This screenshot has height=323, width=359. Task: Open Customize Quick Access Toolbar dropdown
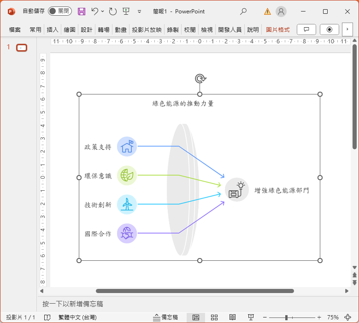point(139,12)
